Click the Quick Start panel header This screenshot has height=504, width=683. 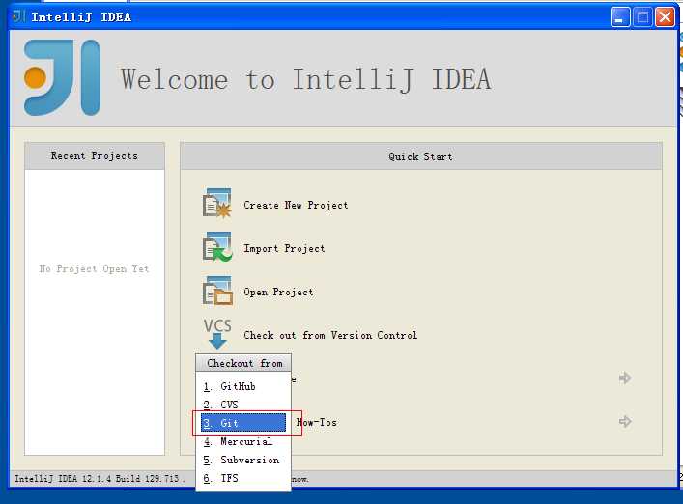tap(421, 156)
